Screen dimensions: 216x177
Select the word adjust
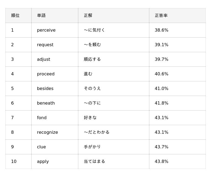(x=43, y=59)
